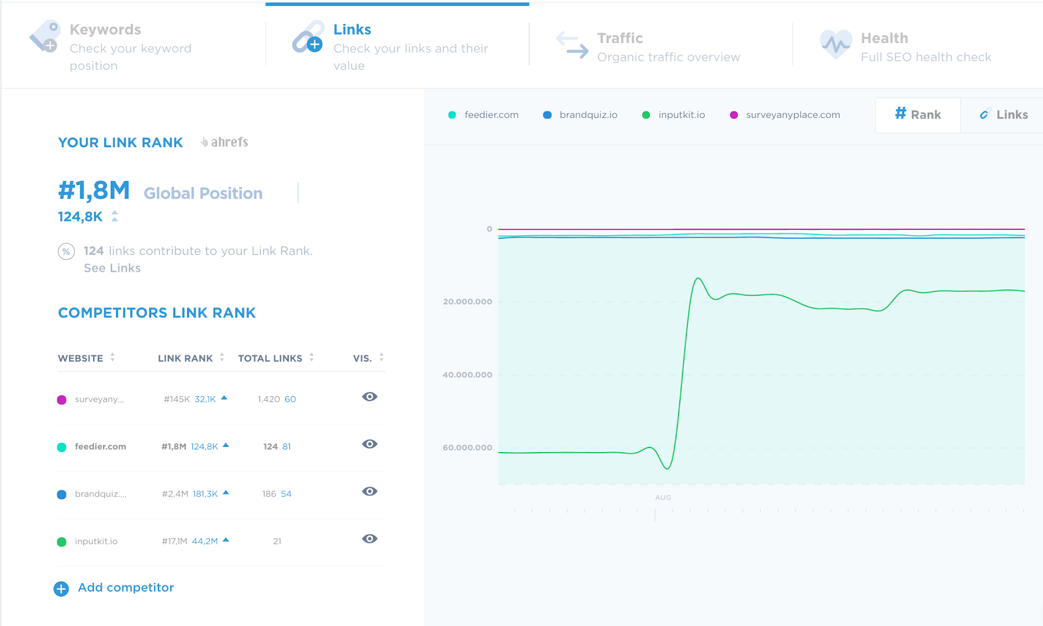The height and width of the screenshot is (626, 1043).
Task: Click inputkit.io website name in table
Action: 96,541
